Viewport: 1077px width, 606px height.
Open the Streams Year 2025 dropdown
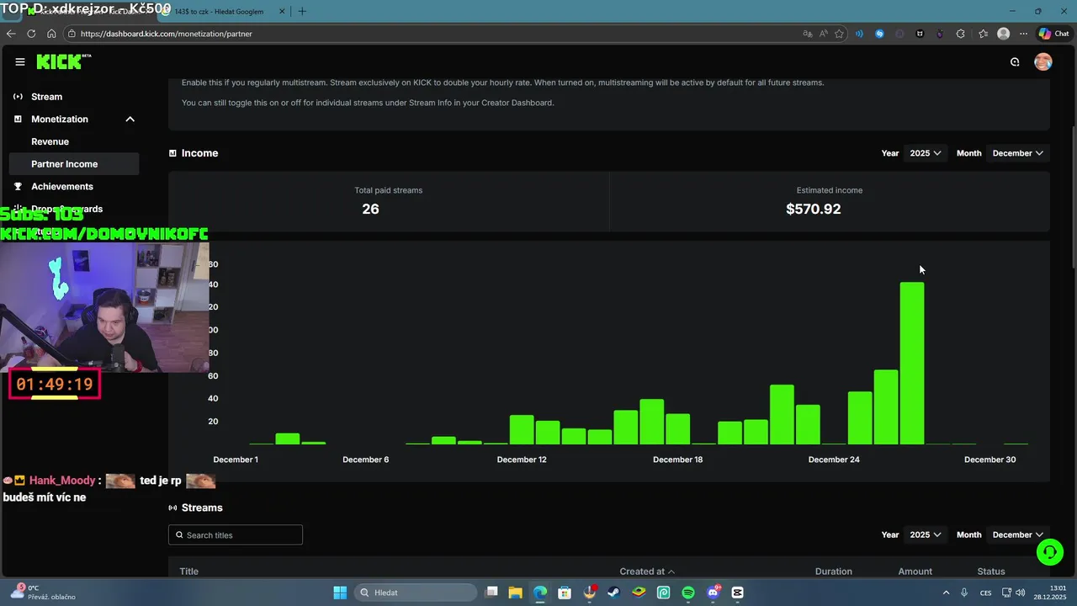click(926, 534)
